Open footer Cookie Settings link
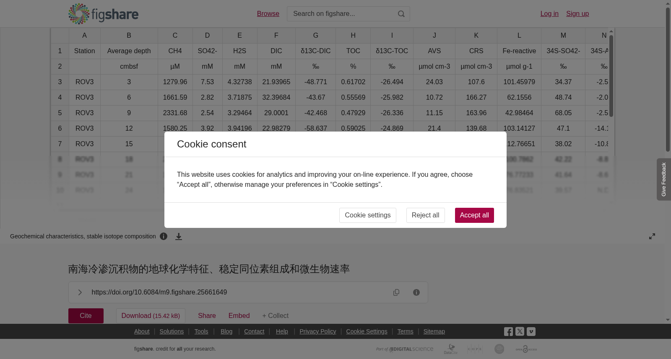671x359 pixels. [x=367, y=331]
